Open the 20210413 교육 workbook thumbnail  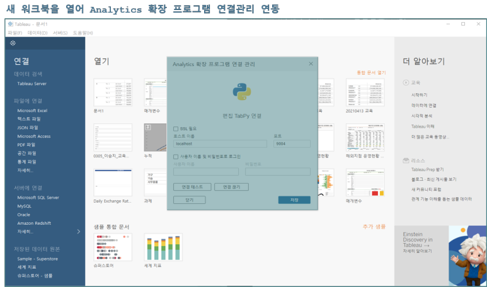coord(365,93)
